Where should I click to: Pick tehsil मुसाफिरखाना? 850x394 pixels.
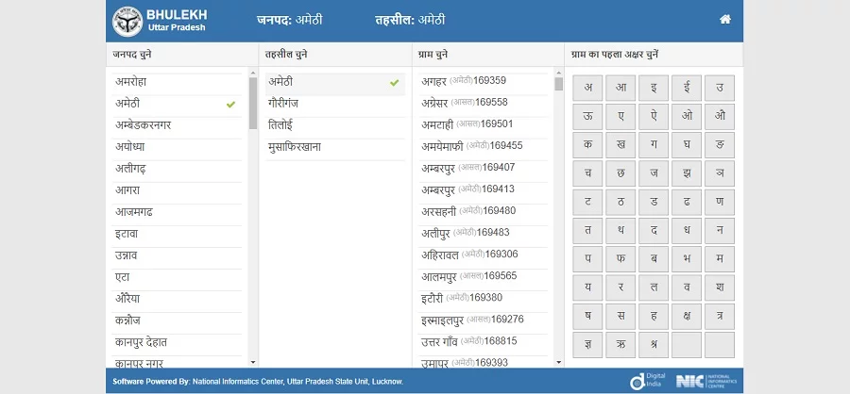click(335, 147)
